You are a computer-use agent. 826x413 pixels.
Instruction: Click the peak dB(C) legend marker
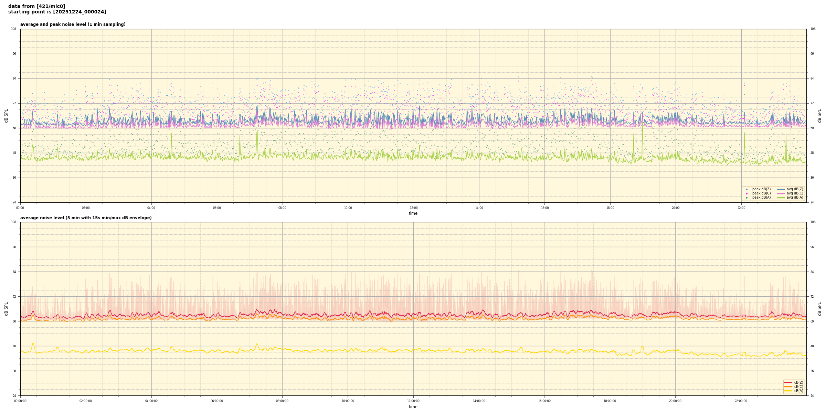click(x=746, y=193)
